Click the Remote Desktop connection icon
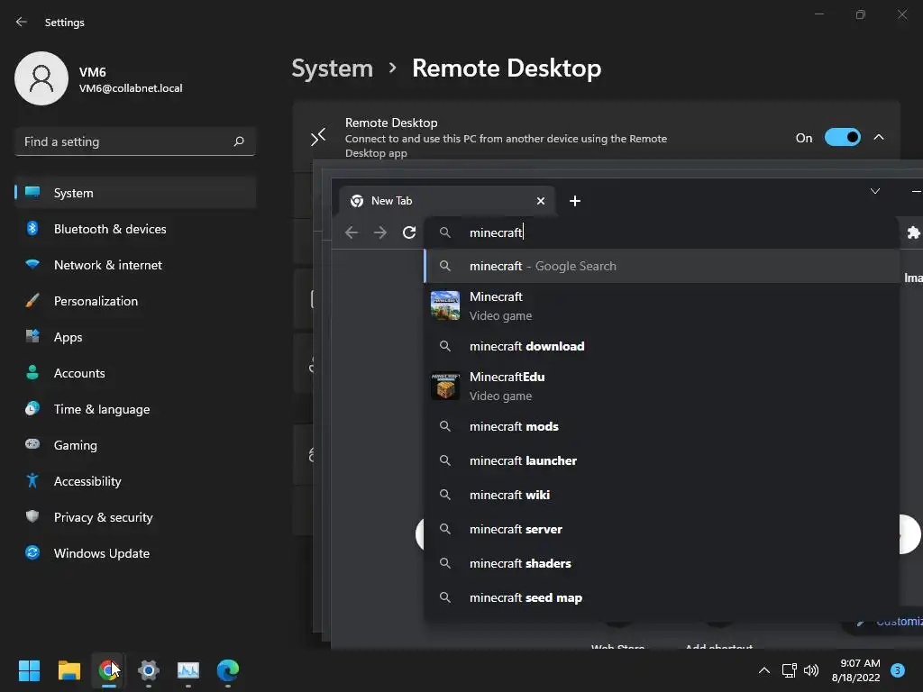The image size is (923, 692). (318, 137)
